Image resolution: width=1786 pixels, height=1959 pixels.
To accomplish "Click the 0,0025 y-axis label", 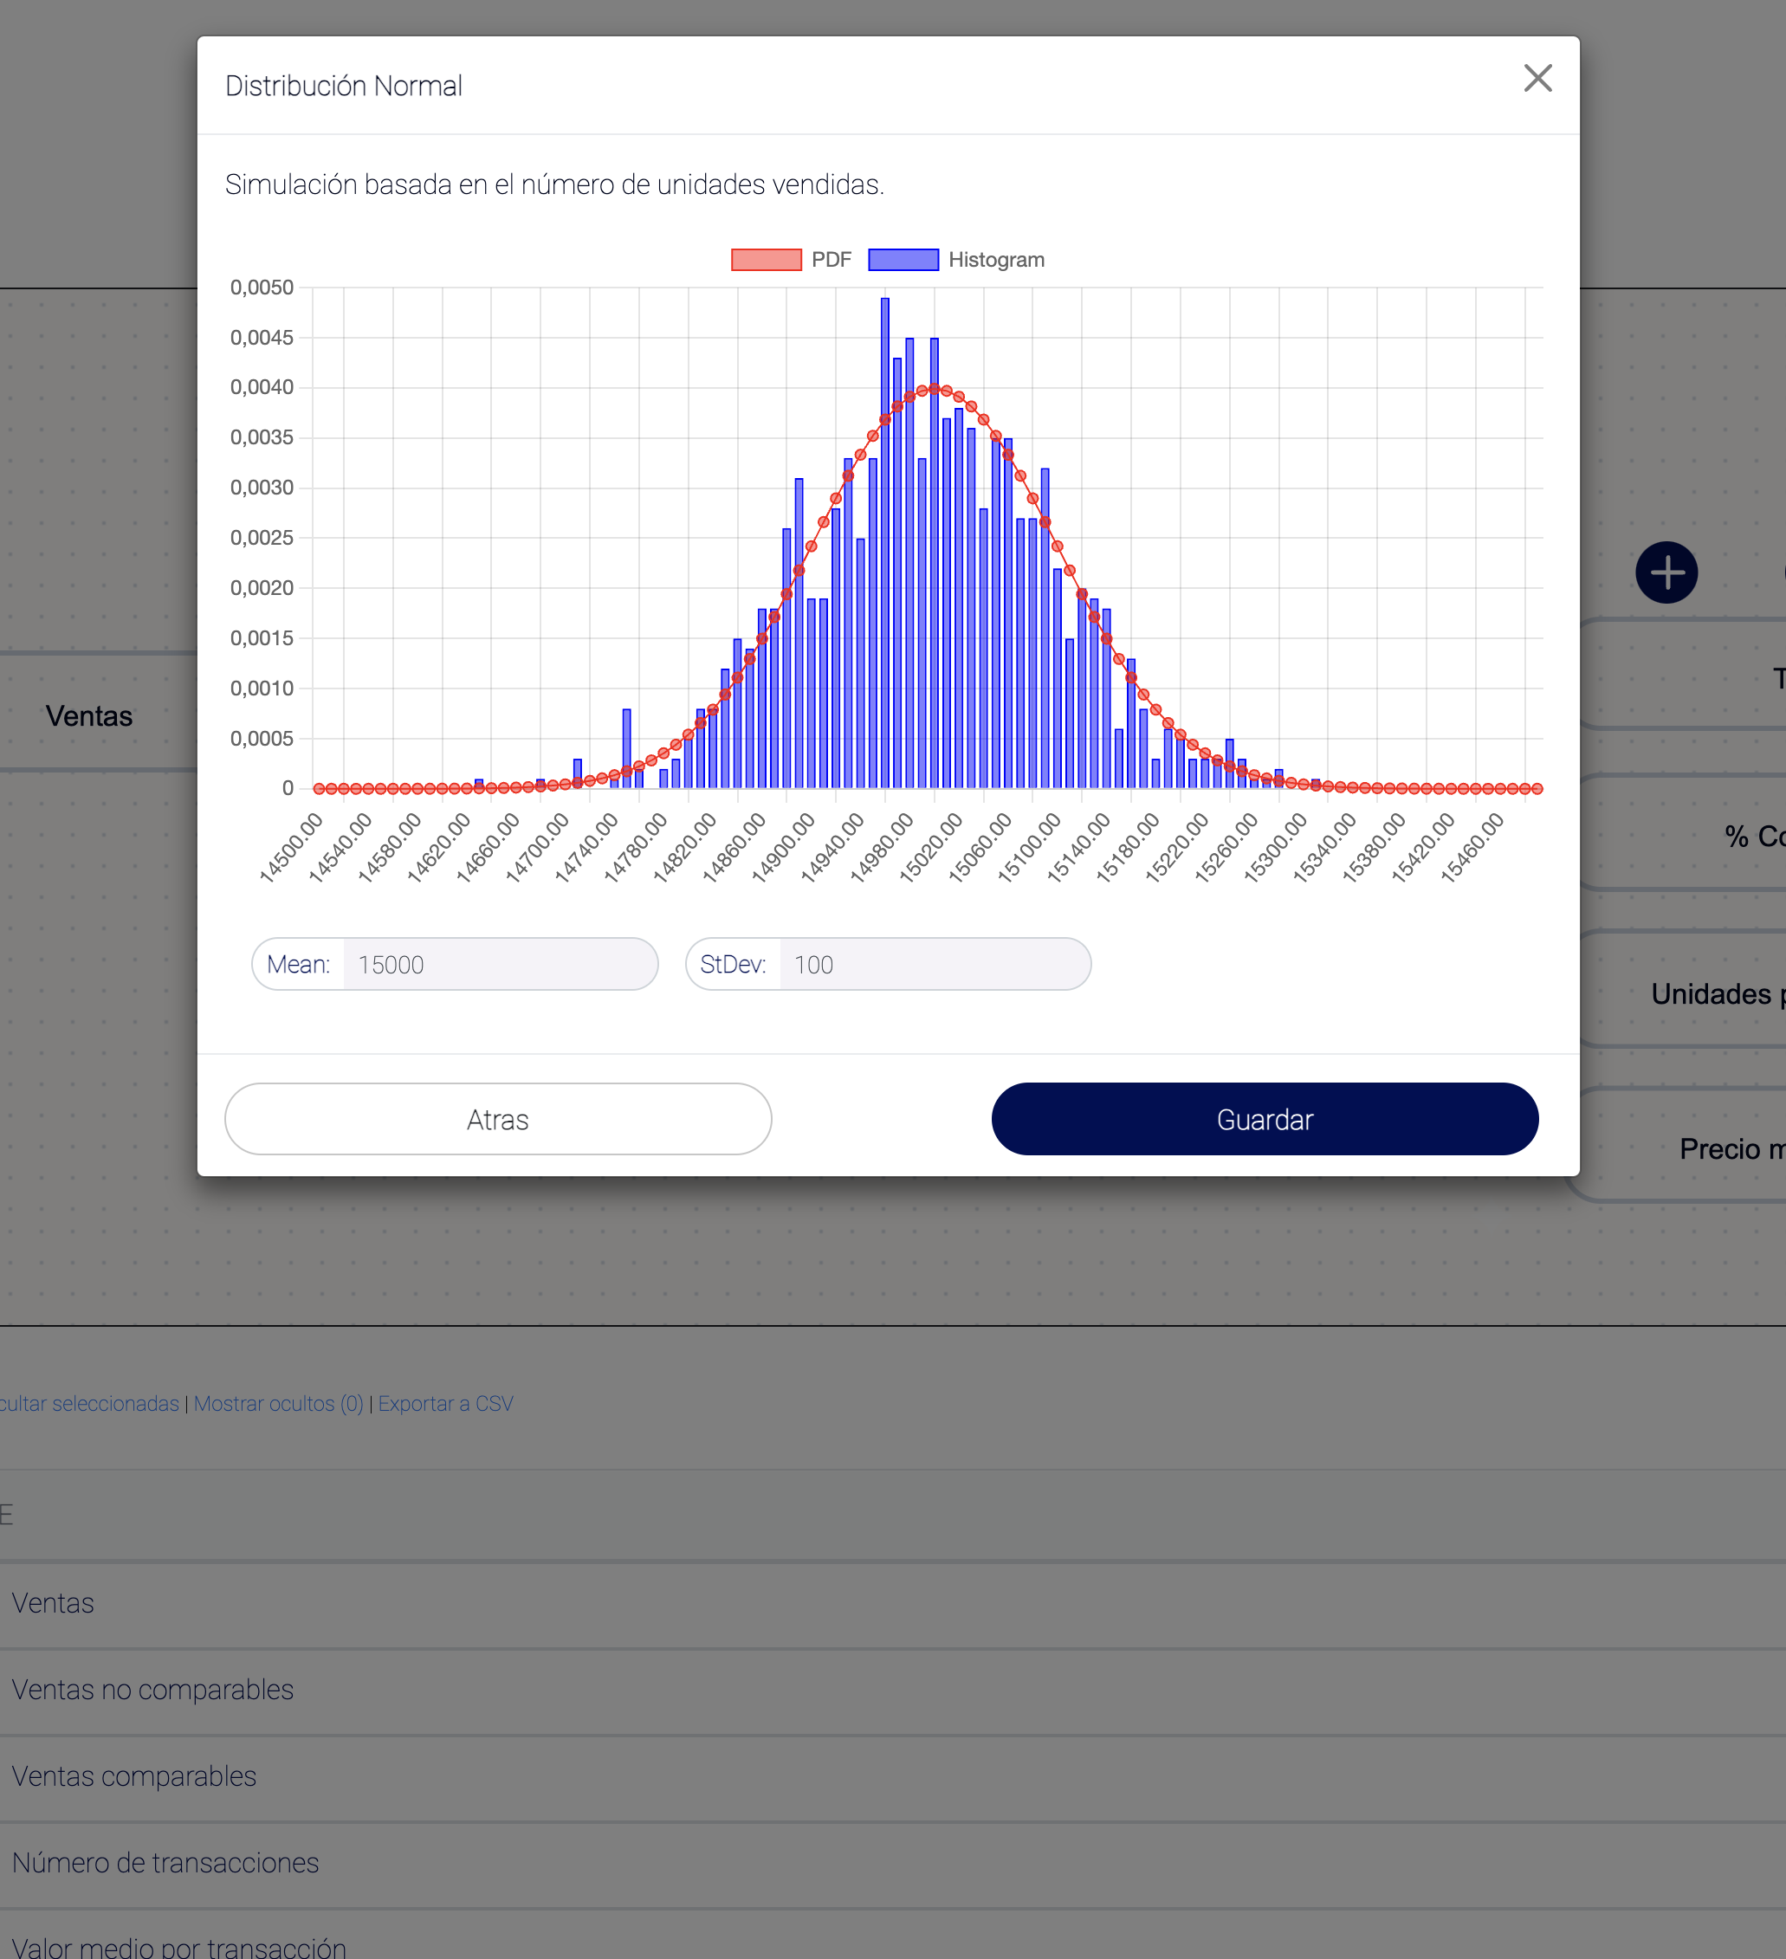I will point(262,537).
